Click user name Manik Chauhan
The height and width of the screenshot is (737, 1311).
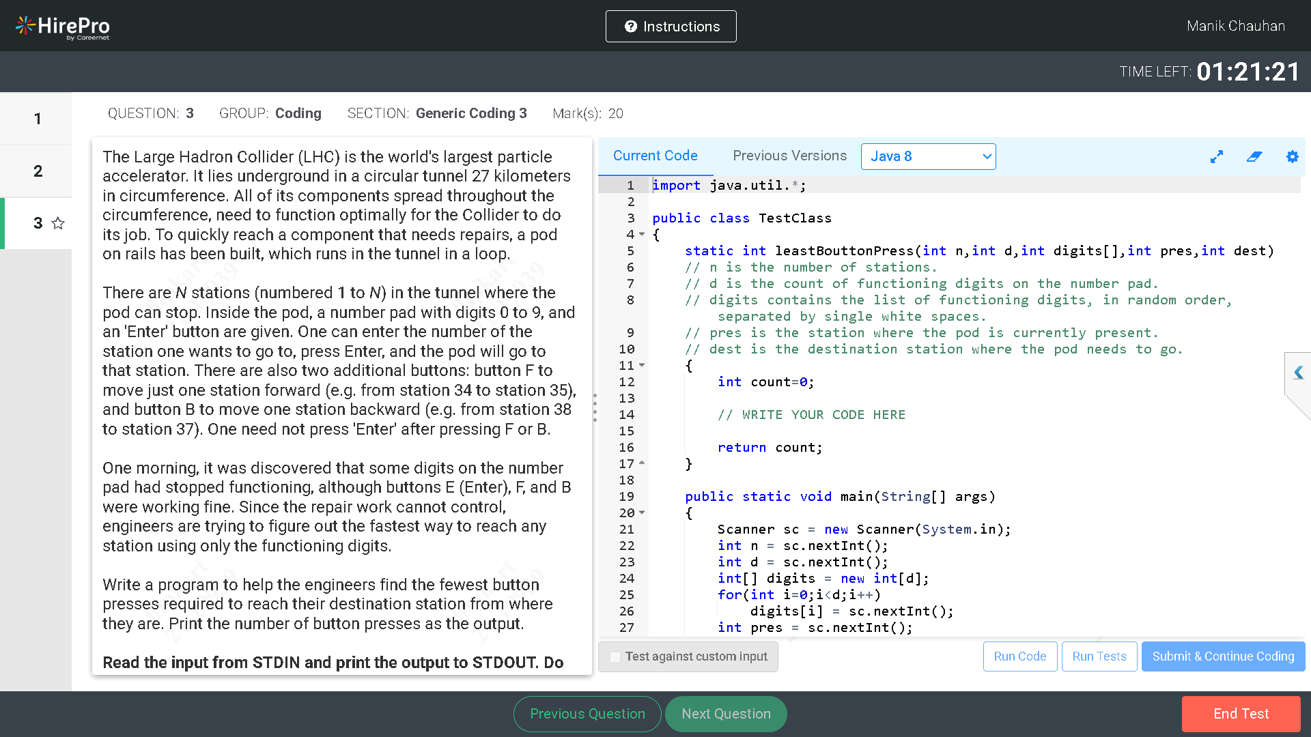[1235, 26]
